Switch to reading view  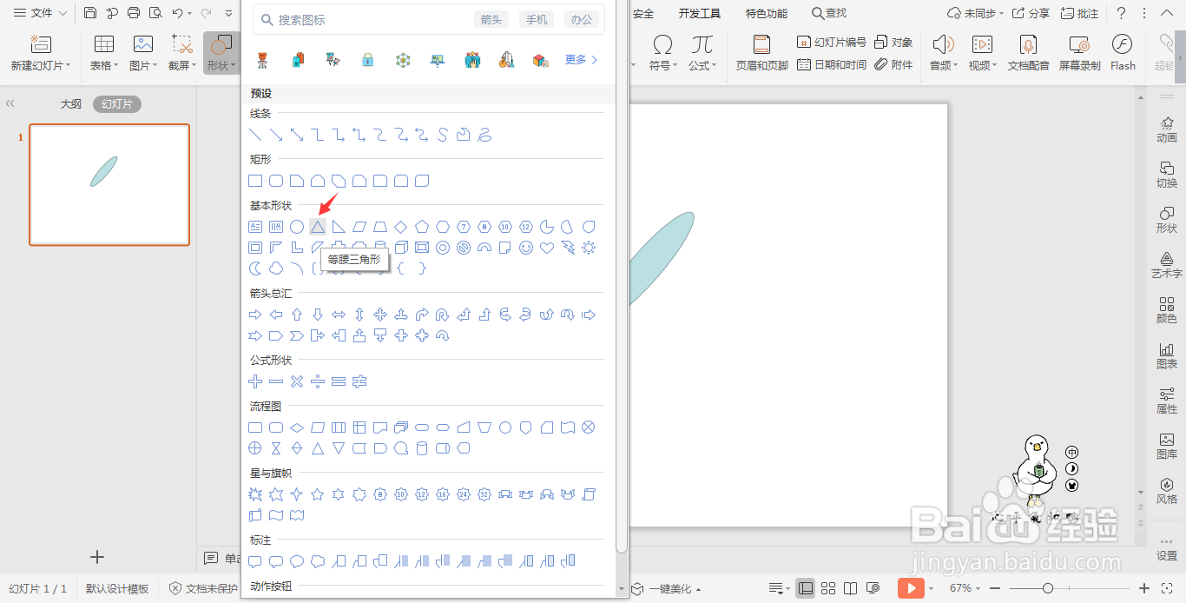click(851, 588)
